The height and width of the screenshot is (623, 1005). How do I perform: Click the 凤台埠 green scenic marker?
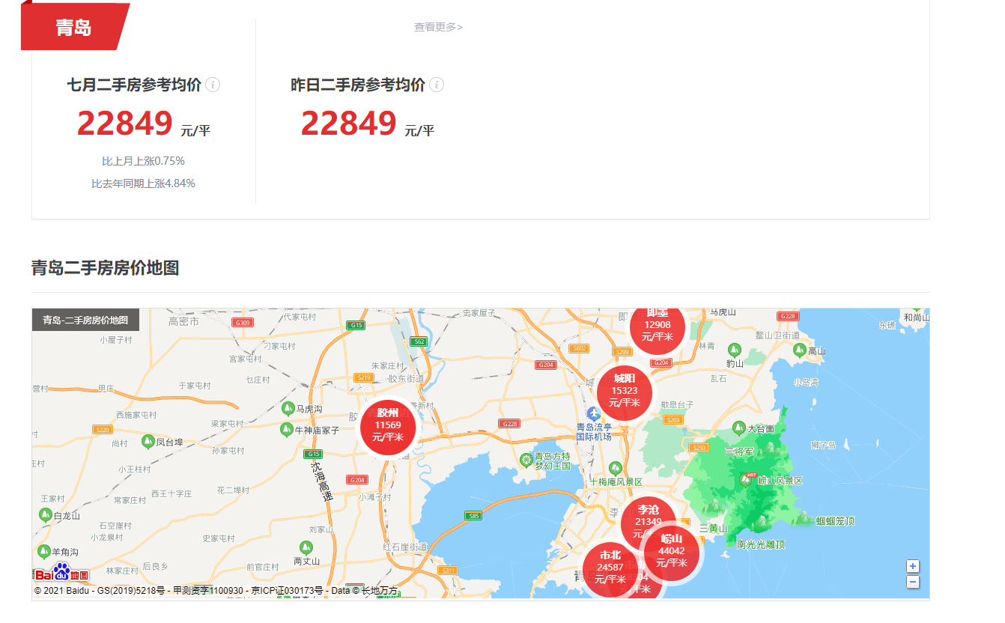tap(148, 442)
